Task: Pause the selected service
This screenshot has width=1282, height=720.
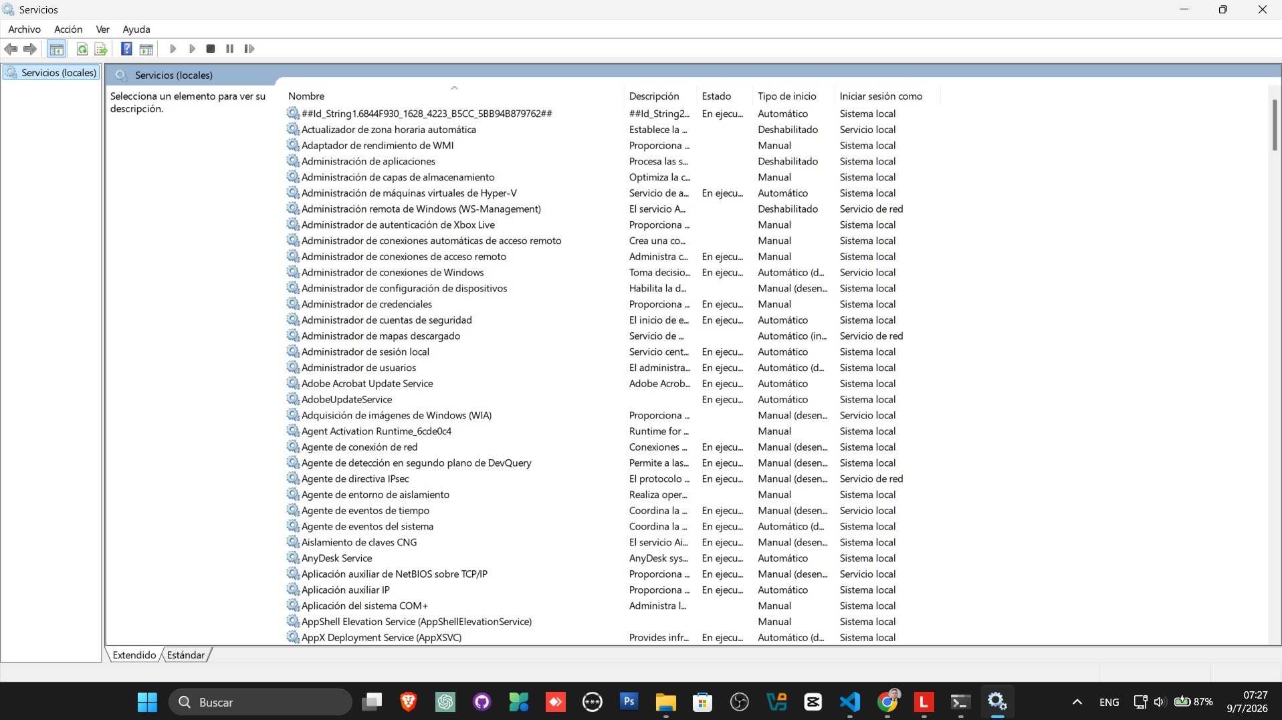Action: click(229, 49)
